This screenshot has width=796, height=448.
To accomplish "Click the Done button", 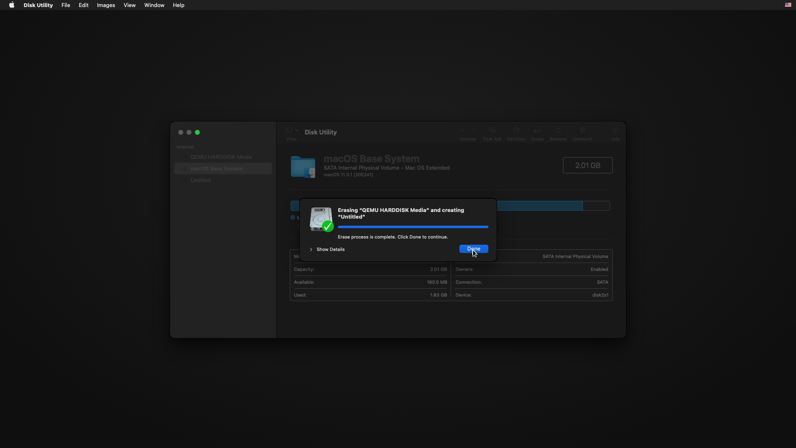I will point(473,249).
